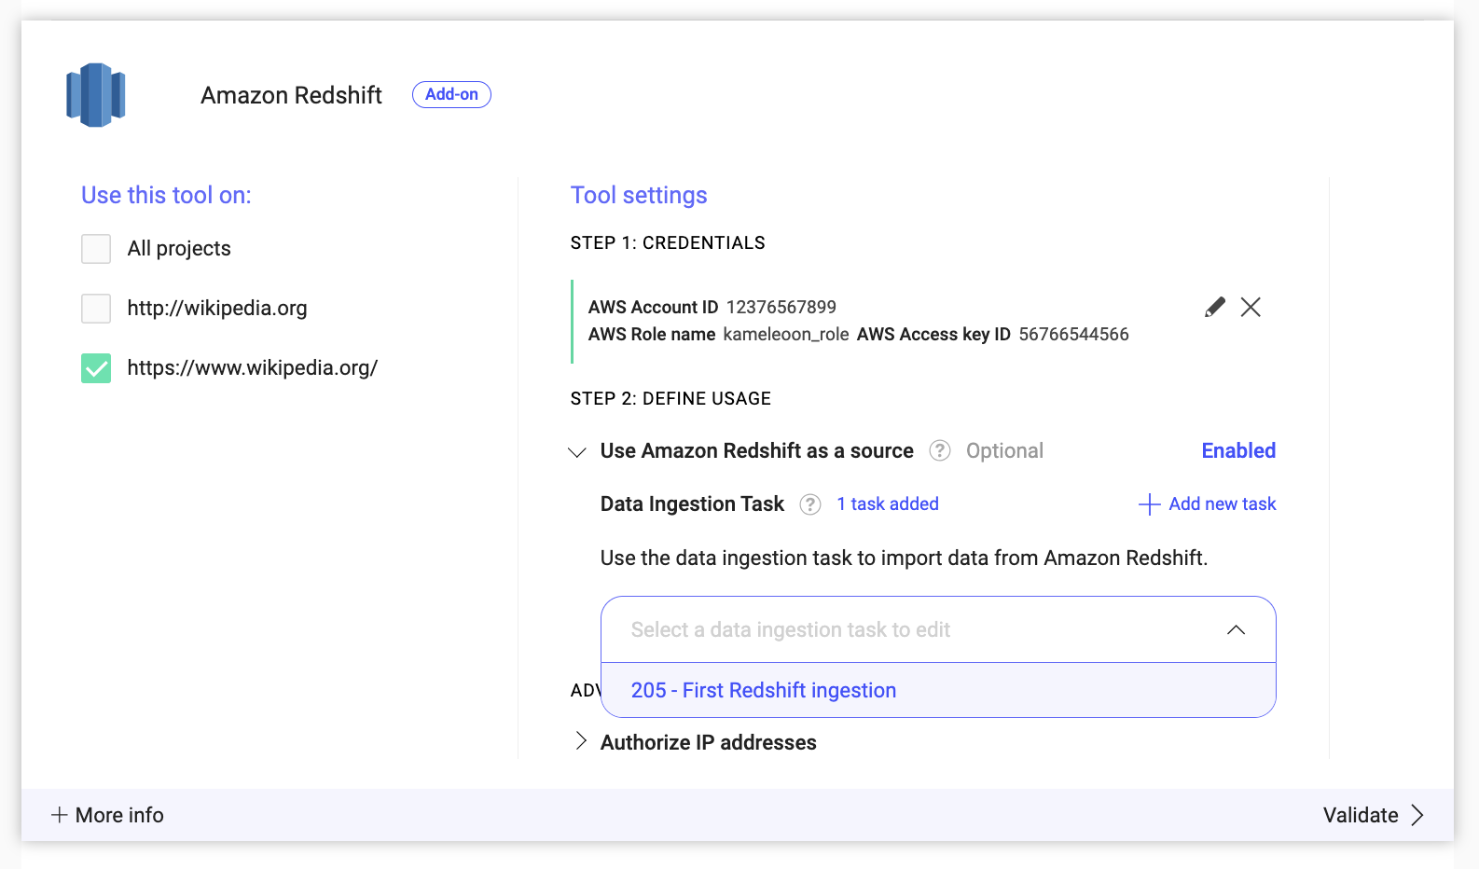Viewport: 1479px width, 869px height.
Task: Click the Add new task link
Action: pyautogui.click(x=1222, y=504)
